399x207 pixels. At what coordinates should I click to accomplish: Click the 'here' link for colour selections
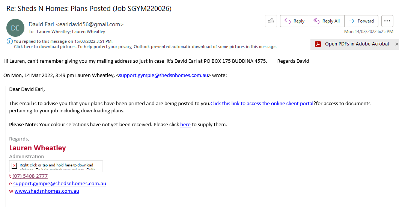[x=185, y=124]
